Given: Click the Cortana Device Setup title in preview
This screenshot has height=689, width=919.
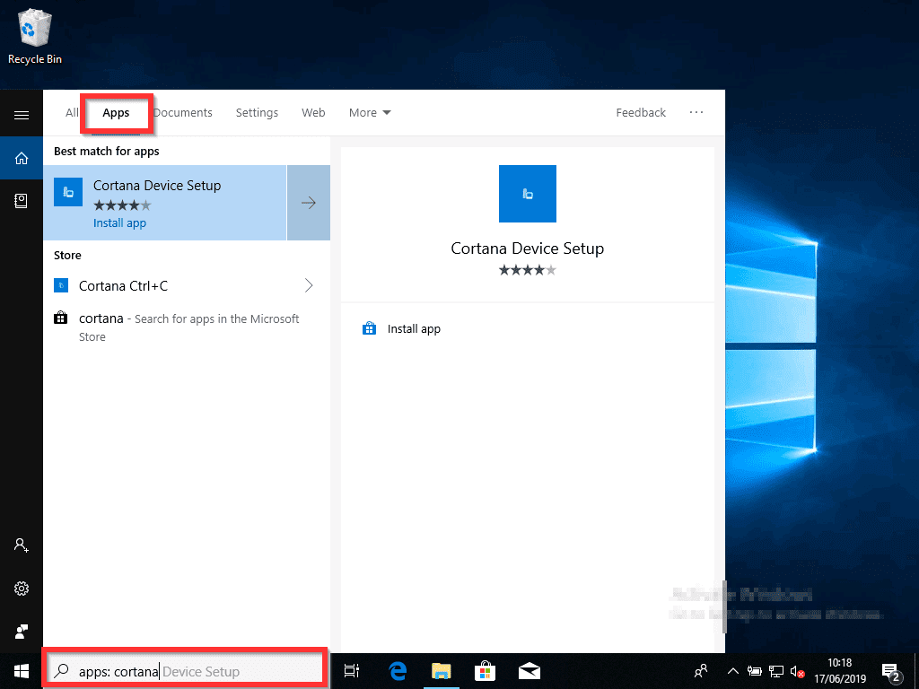Looking at the screenshot, I should 528,249.
